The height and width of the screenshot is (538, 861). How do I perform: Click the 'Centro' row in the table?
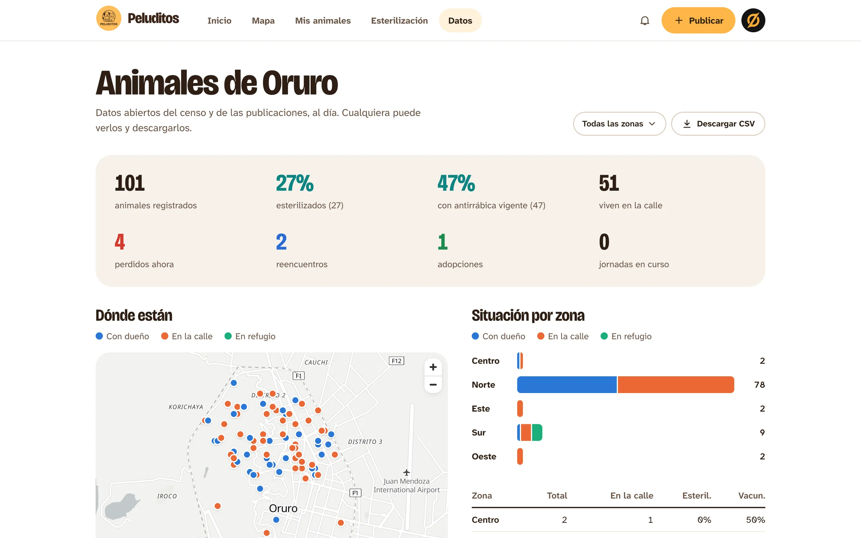(x=618, y=520)
